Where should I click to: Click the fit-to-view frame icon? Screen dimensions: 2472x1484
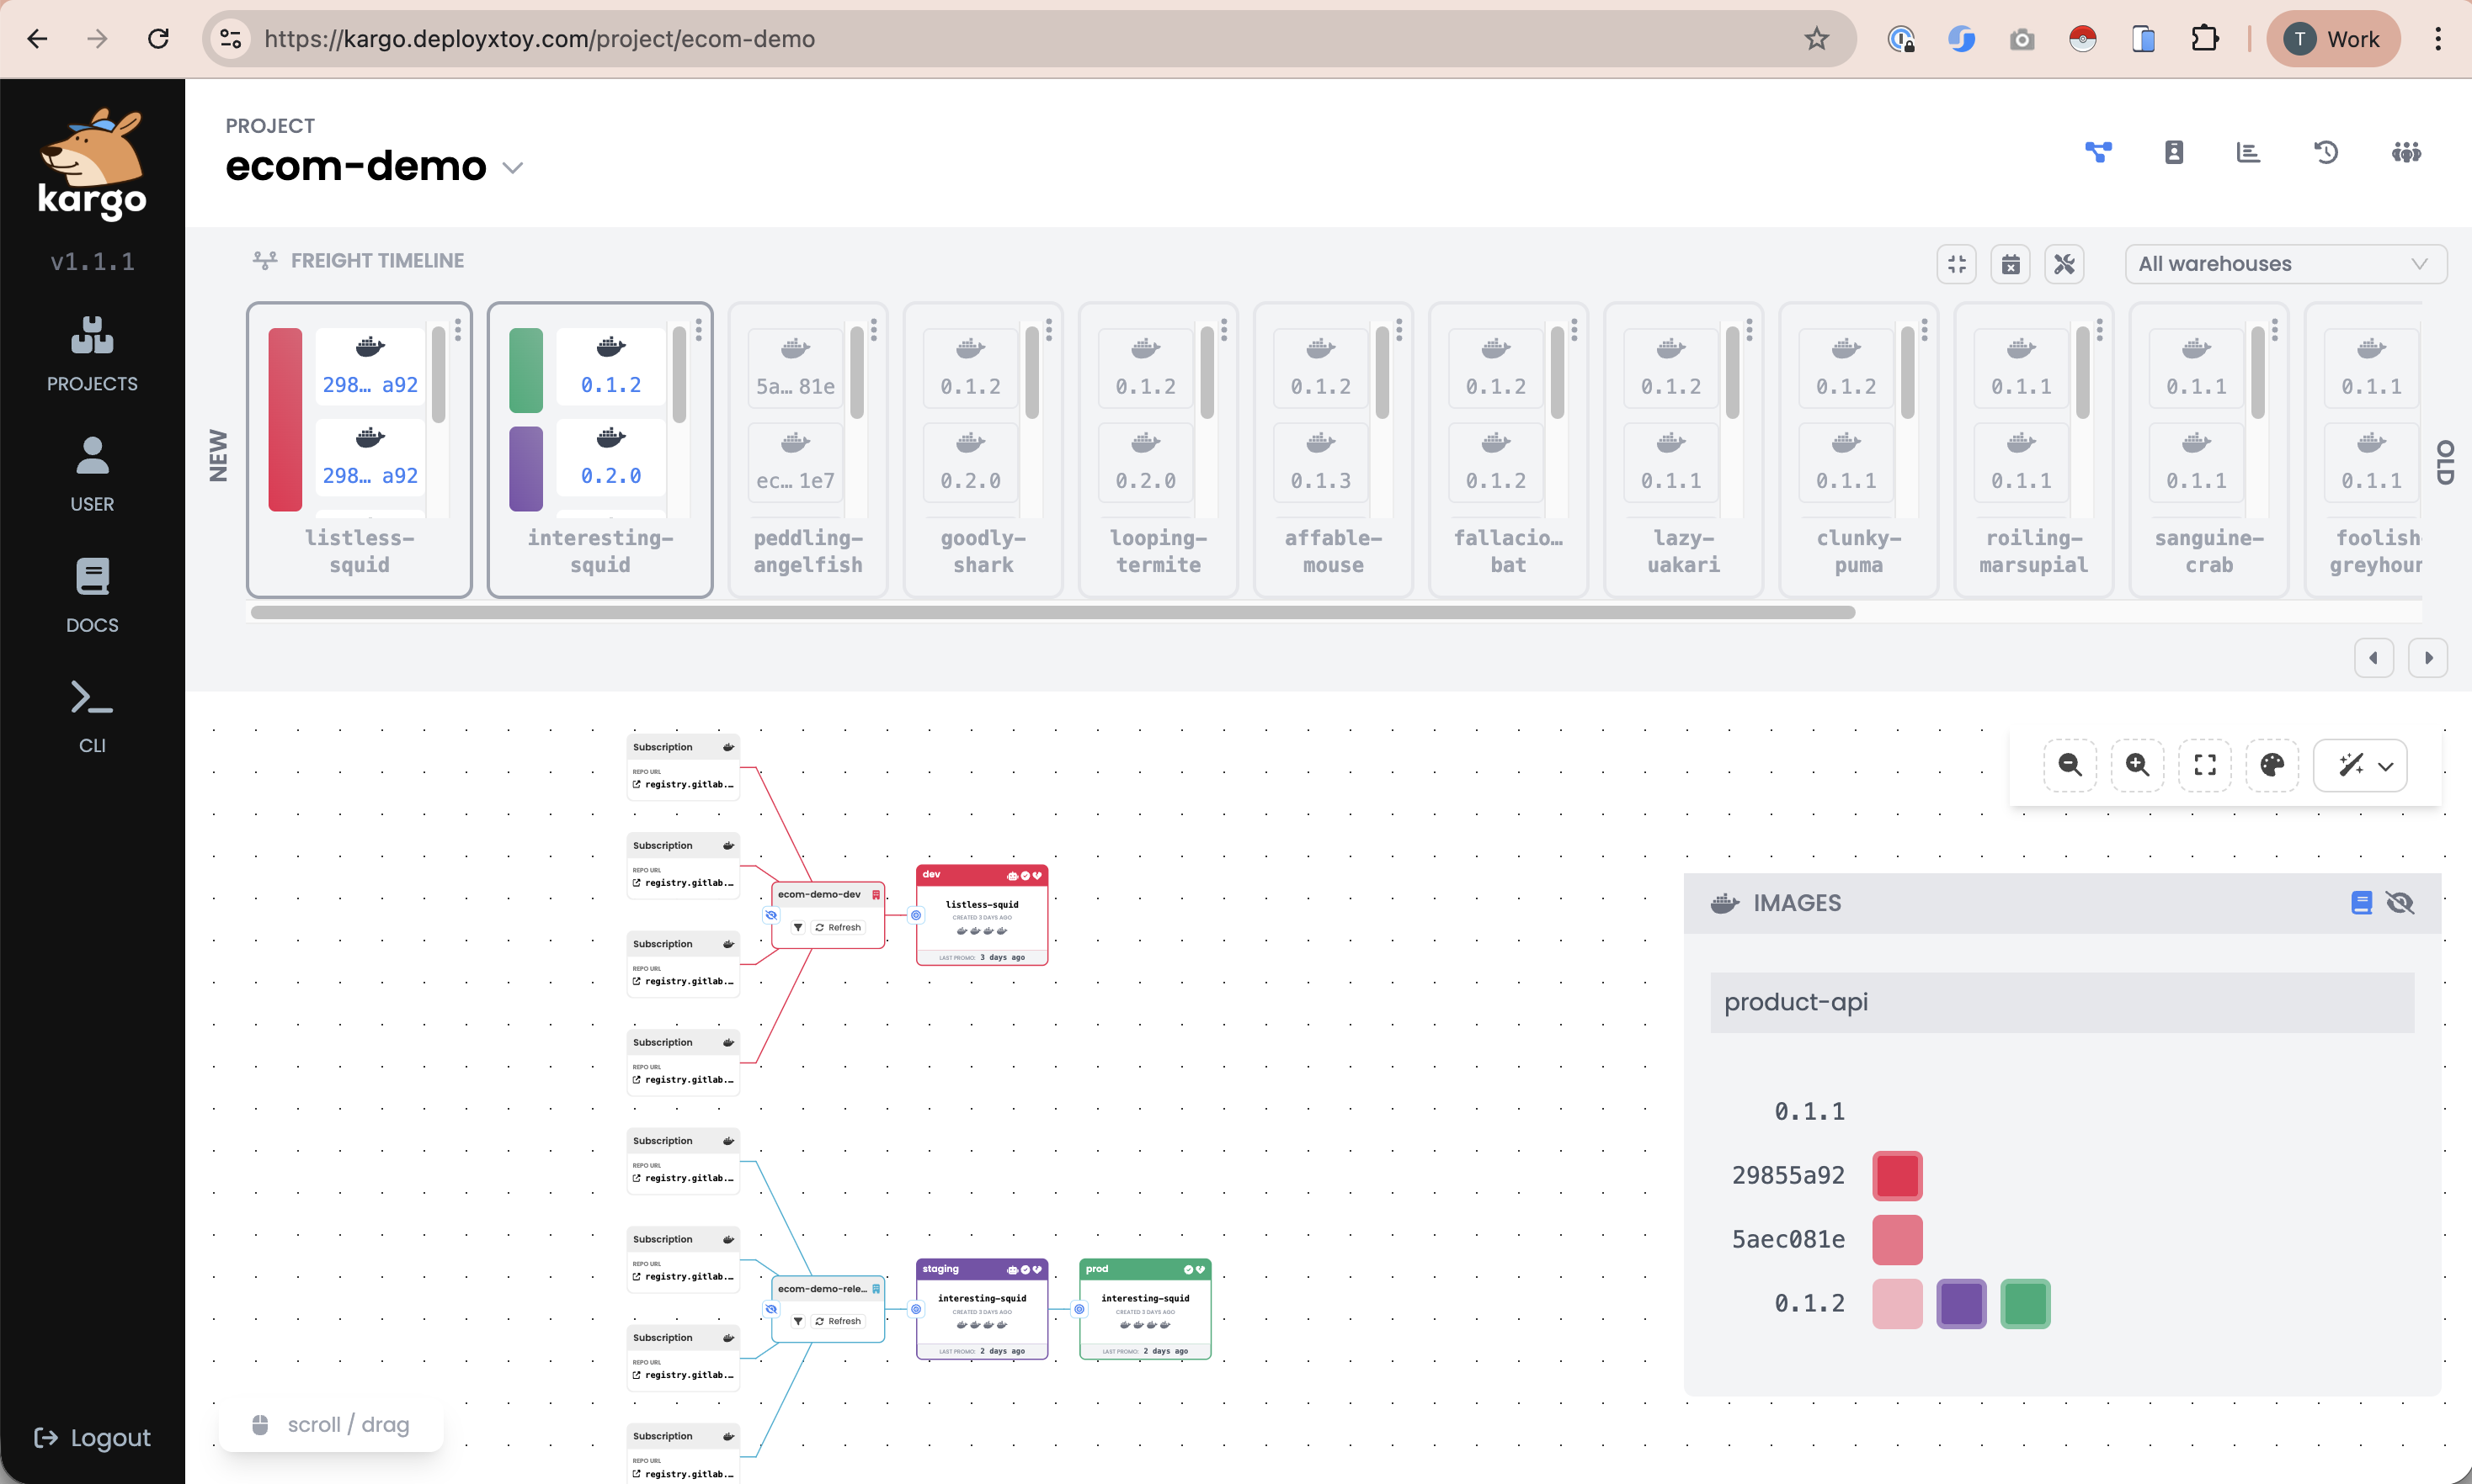(x=2205, y=764)
